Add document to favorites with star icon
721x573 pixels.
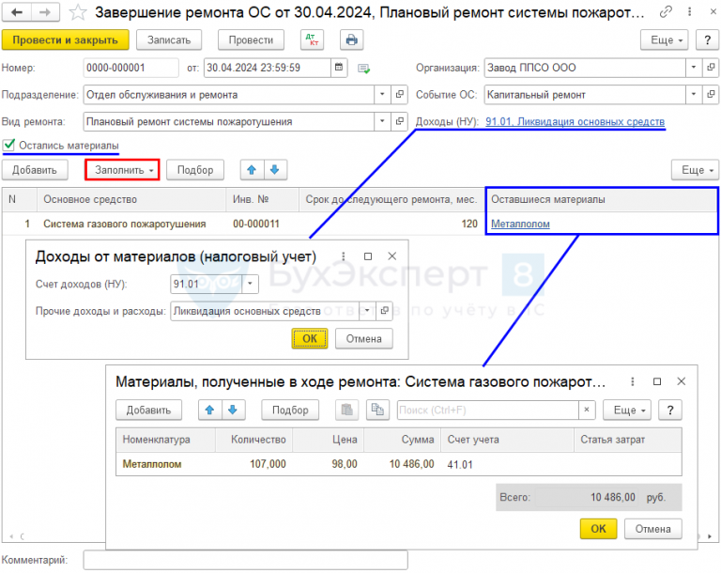tap(78, 12)
